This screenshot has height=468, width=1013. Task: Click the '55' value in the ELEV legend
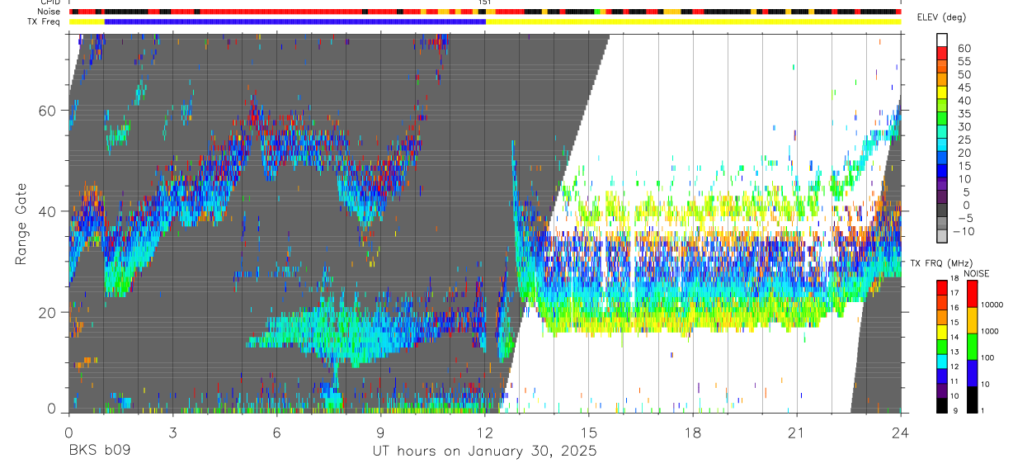963,61
